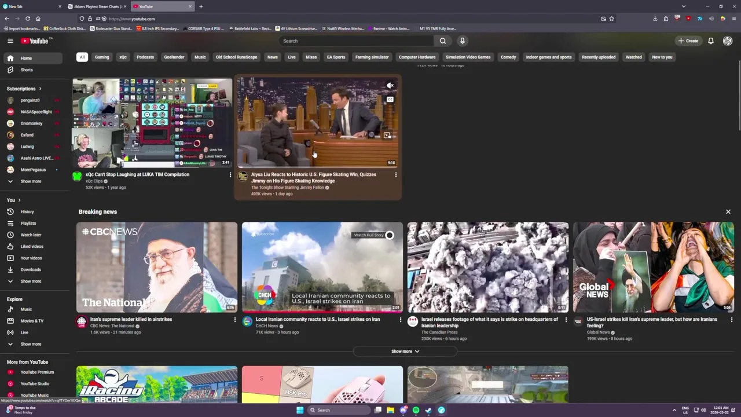The height and width of the screenshot is (417, 741).
Task: Open Downloads in the sidebar
Action: pos(32,269)
